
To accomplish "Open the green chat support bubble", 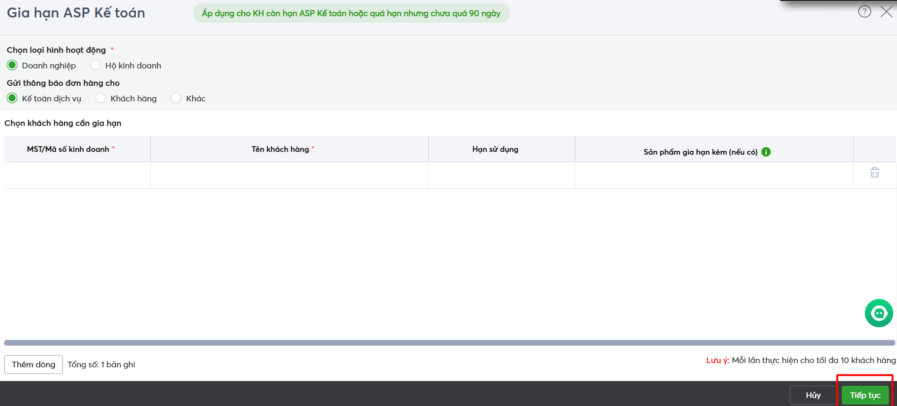I will (879, 313).
